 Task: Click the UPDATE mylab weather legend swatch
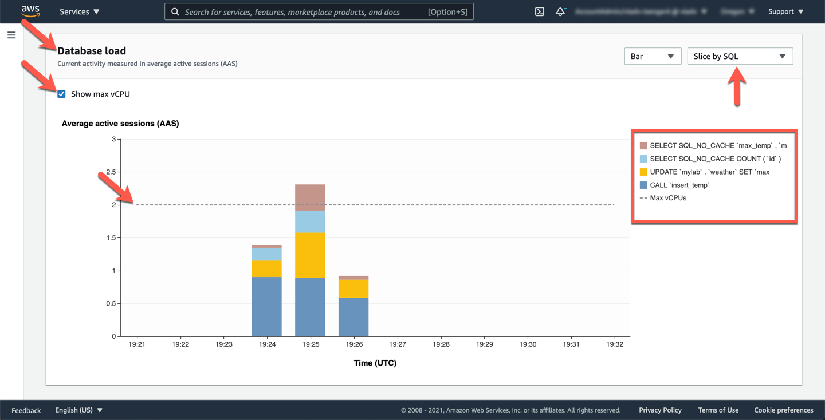point(643,172)
